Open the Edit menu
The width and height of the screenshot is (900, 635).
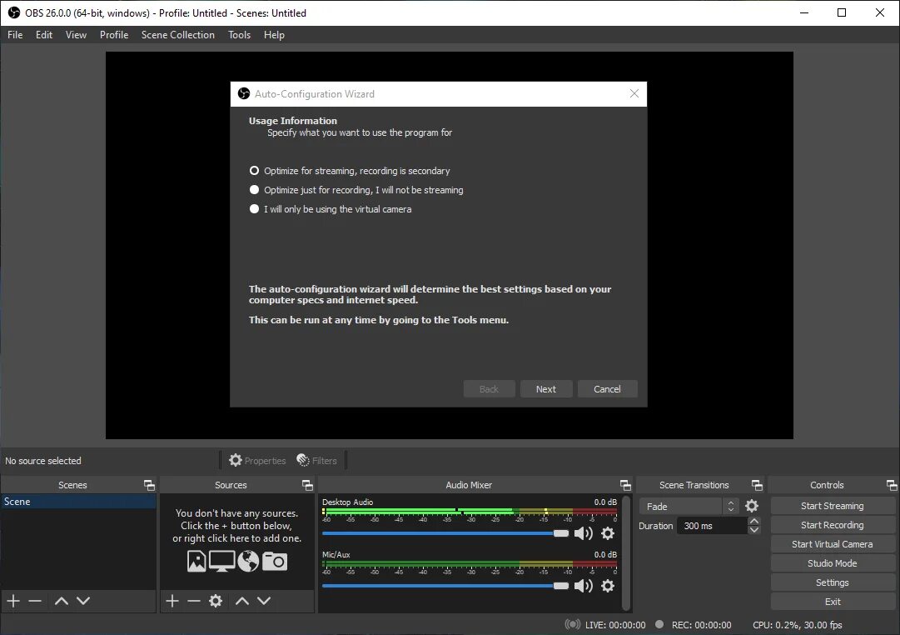pos(43,35)
